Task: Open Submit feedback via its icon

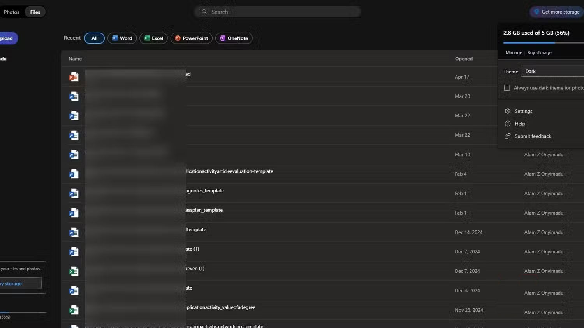Action: pyautogui.click(x=508, y=136)
